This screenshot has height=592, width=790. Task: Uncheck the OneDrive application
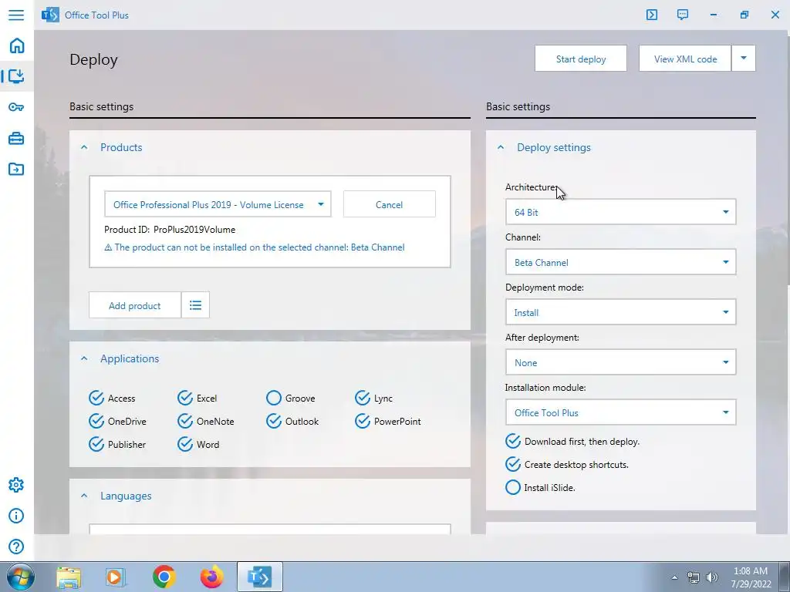pyautogui.click(x=117, y=421)
